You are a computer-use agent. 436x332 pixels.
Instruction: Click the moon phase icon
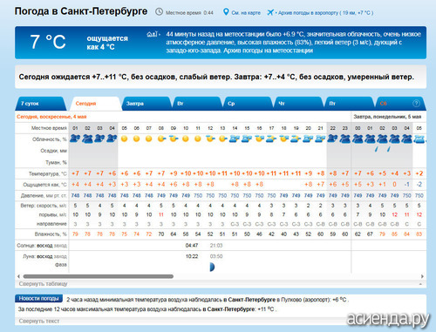[x=212, y=267]
